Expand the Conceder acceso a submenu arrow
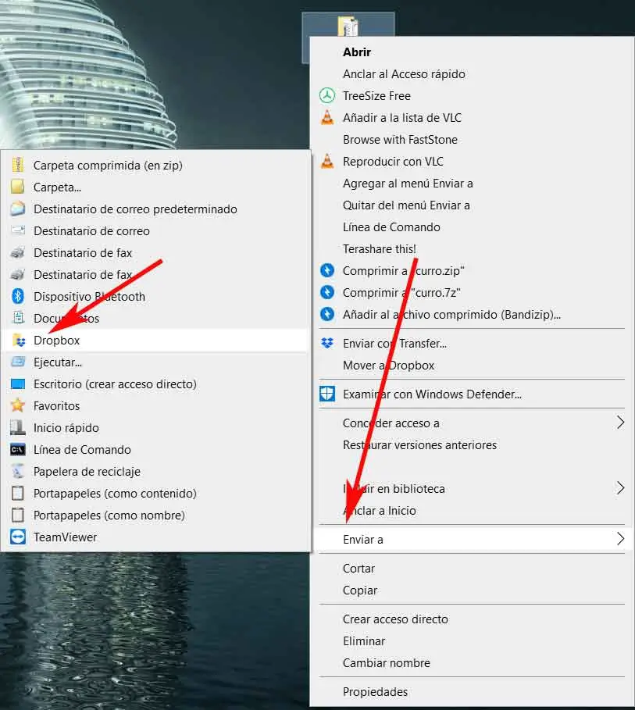The height and width of the screenshot is (710, 635). pos(620,423)
